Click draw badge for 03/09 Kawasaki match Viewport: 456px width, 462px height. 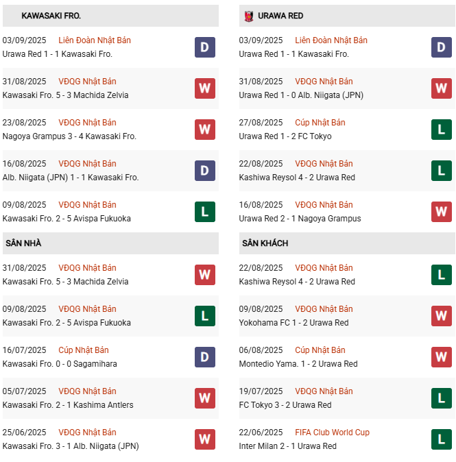tap(204, 47)
